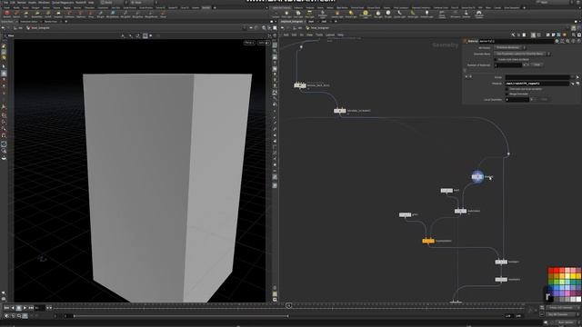Open the Windows menu
The height and width of the screenshot is (327, 582).
pyautogui.click(x=44, y=2)
